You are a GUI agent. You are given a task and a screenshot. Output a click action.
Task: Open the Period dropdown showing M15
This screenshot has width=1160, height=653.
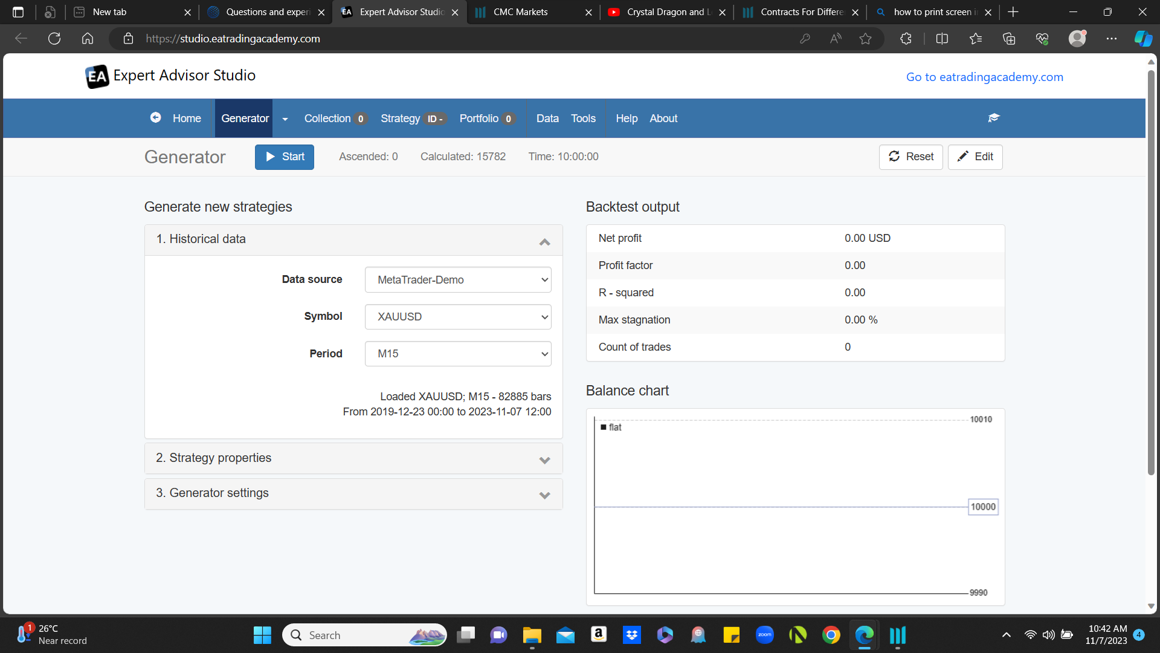coord(458,354)
